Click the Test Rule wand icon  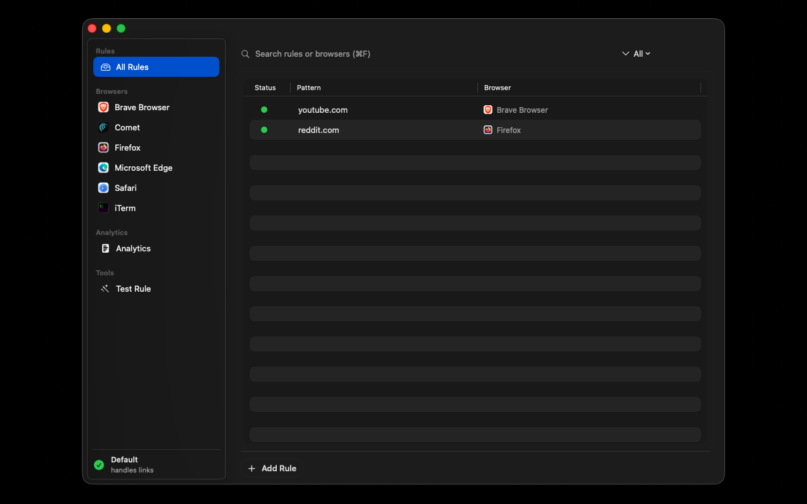105,289
